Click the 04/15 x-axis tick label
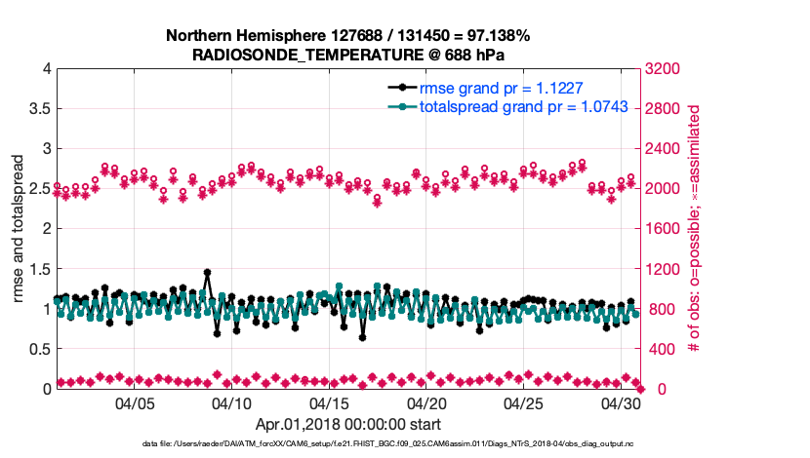The image size is (810, 458). (330, 403)
